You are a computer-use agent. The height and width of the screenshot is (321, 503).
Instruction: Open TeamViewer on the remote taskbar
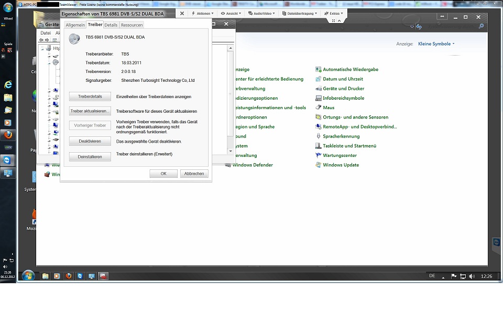pyautogui.click(x=80, y=276)
